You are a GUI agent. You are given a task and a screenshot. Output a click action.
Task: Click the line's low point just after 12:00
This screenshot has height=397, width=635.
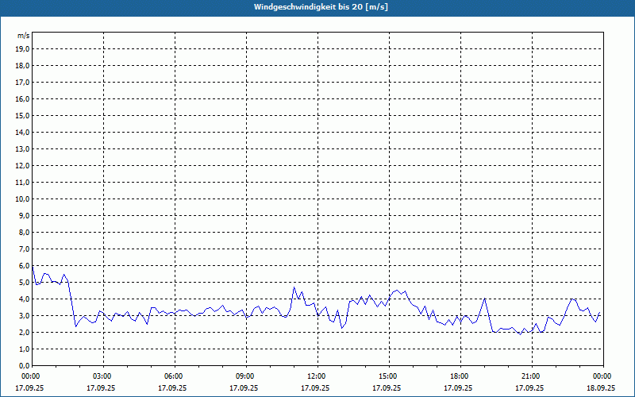(342, 327)
